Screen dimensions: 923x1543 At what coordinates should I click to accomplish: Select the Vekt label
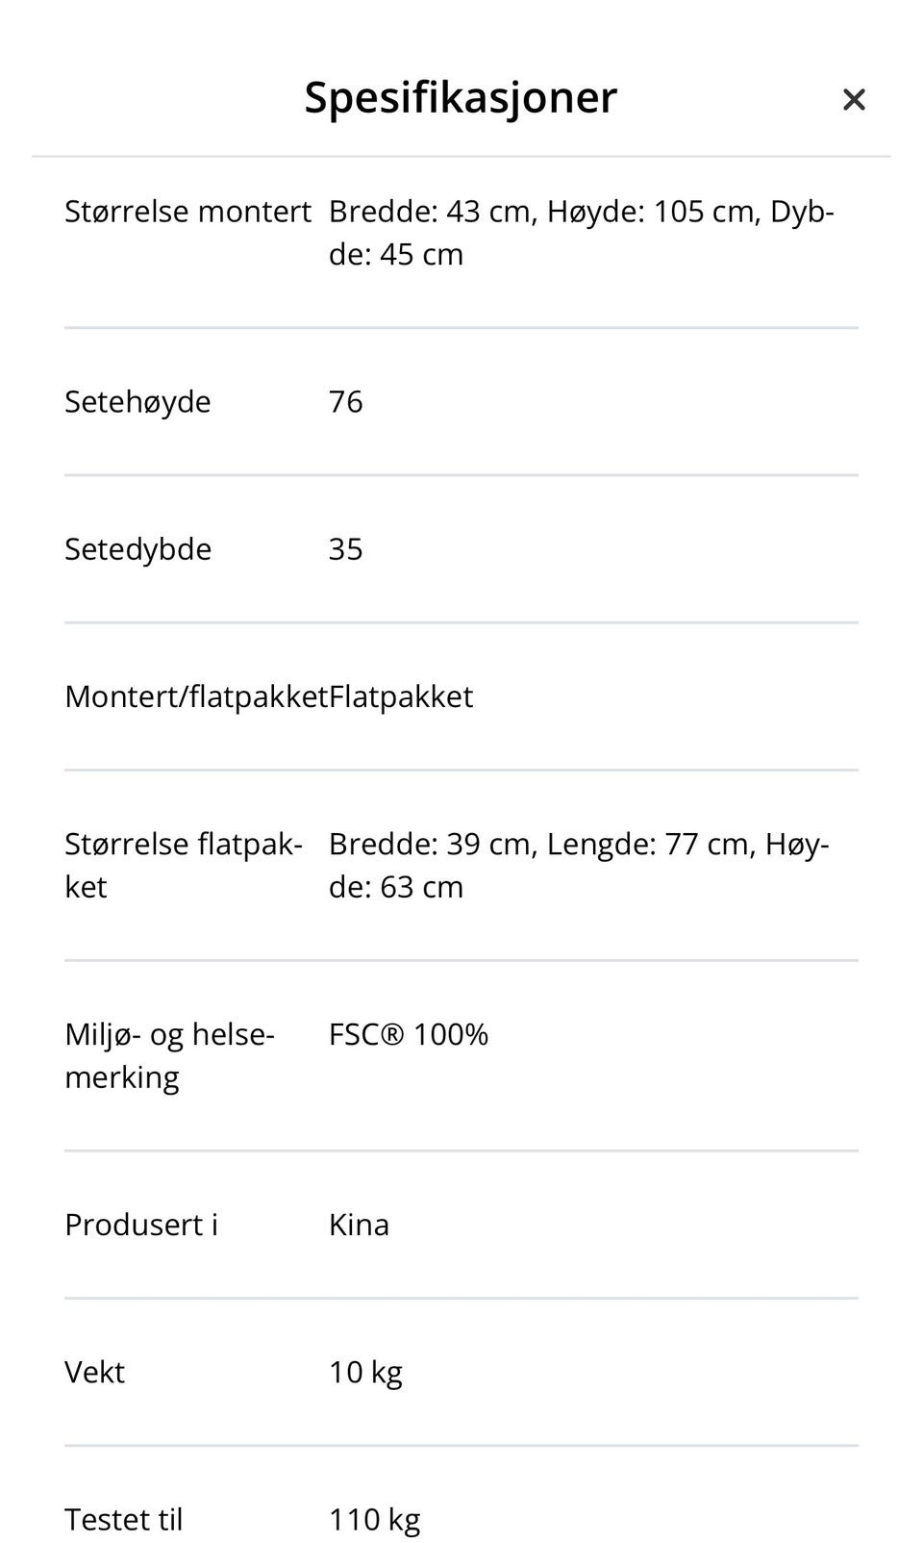(x=94, y=1372)
